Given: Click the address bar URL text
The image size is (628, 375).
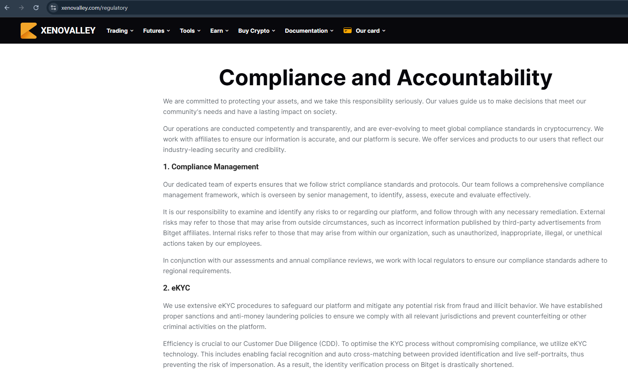Looking at the screenshot, I should [94, 8].
